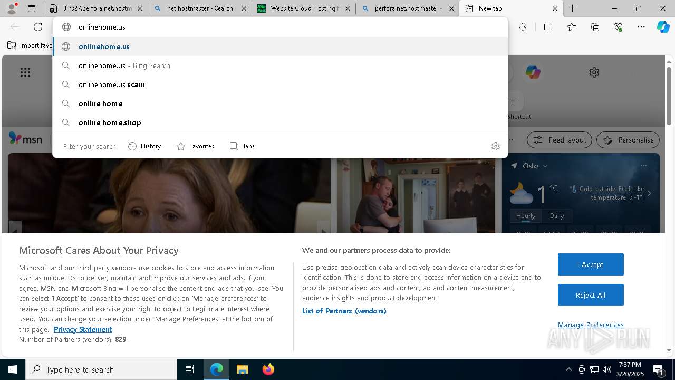Go to previous news carousel slide

click(15, 228)
